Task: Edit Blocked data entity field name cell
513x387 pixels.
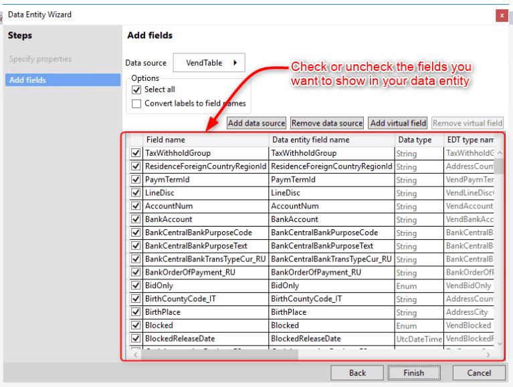Action: coord(332,326)
